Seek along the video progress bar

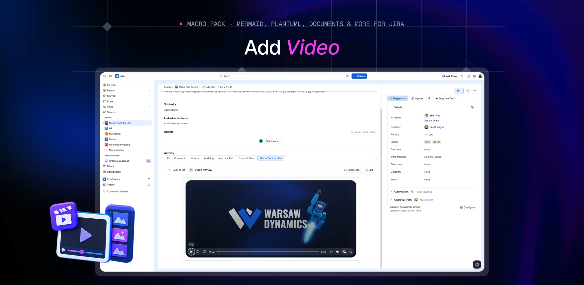pos(268,252)
